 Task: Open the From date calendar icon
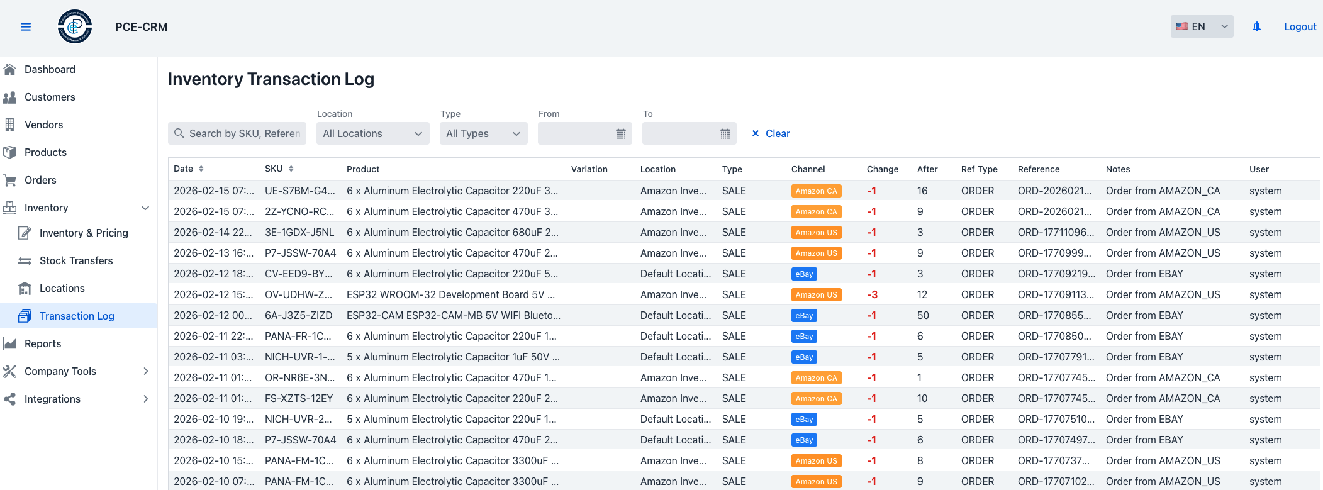point(620,134)
